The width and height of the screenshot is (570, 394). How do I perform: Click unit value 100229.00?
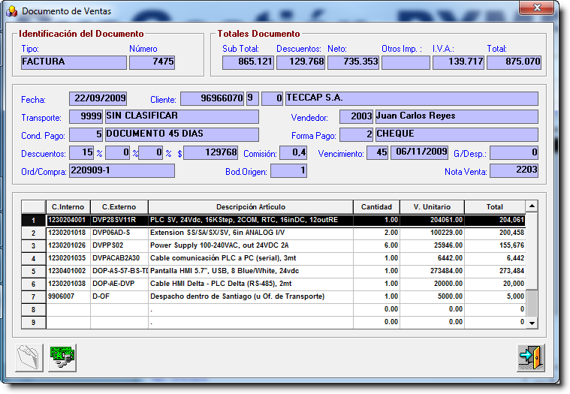433,233
